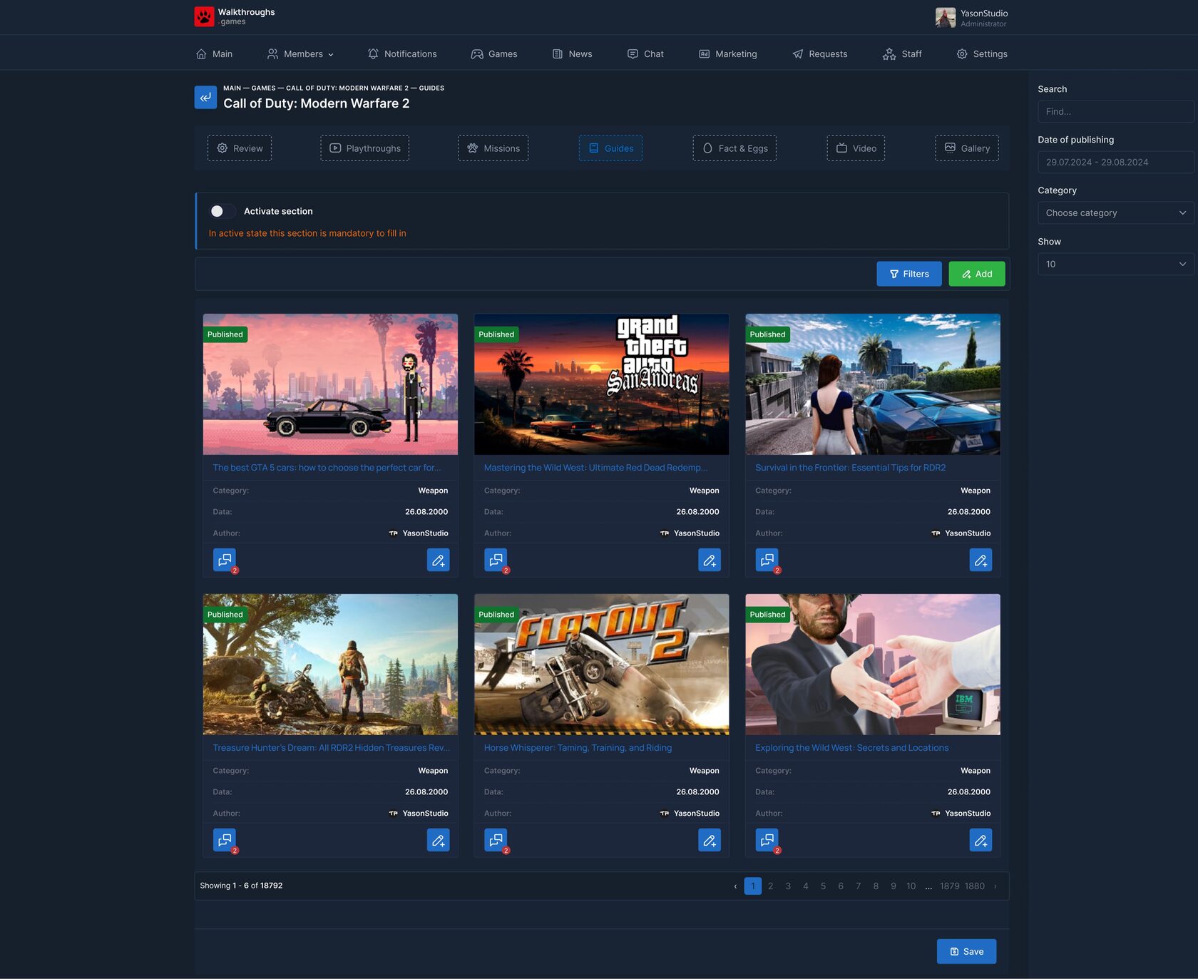
Task: Edit the 'Mastering the Wild West' guide
Action: coord(709,560)
